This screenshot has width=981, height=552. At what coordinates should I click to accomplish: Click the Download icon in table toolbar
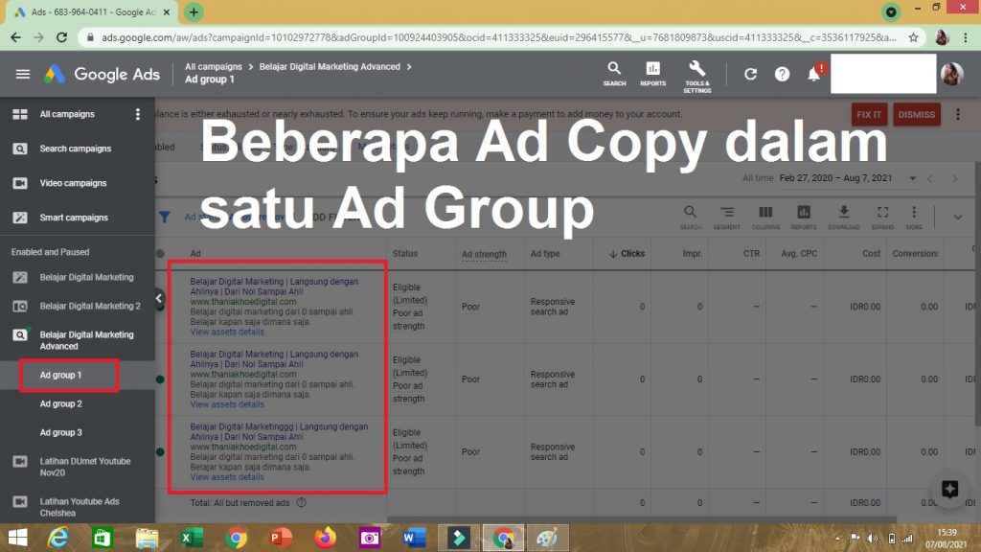pyautogui.click(x=843, y=215)
